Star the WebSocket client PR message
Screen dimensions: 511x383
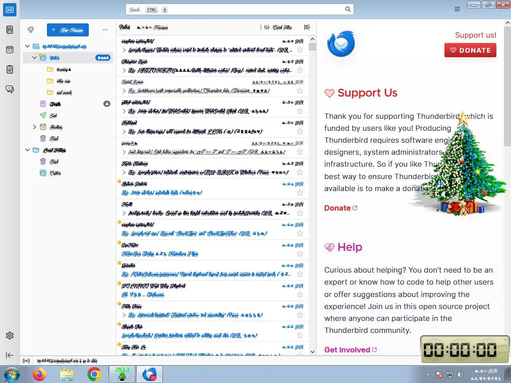[x=300, y=111]
